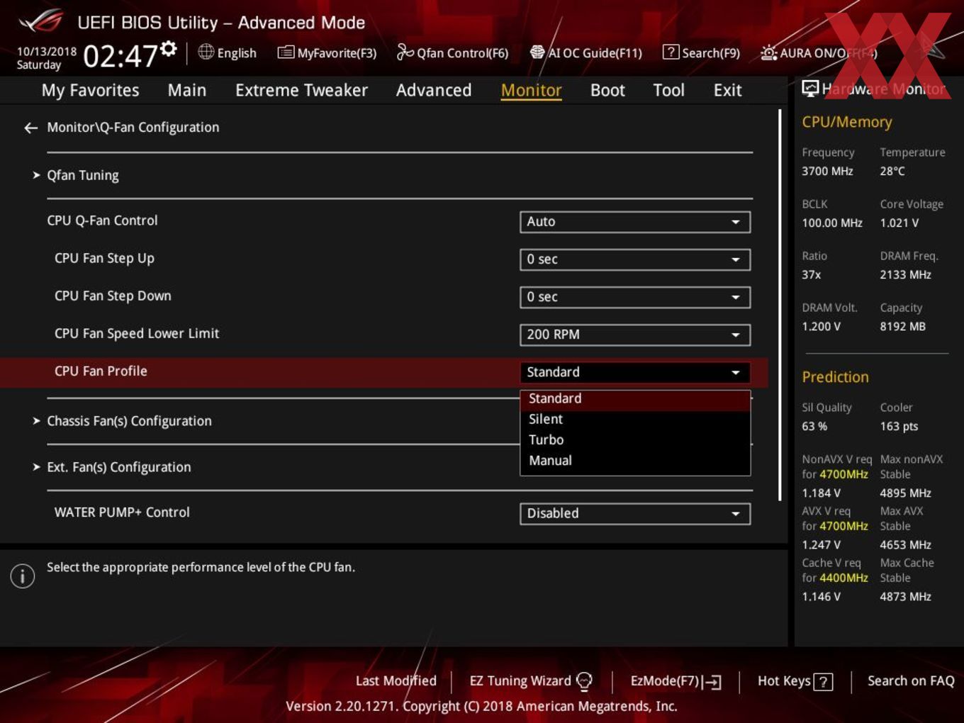This screenshot has width=964, height=723.
Task: Click the 63 % Sil Quality value
Action: (814, 427)
